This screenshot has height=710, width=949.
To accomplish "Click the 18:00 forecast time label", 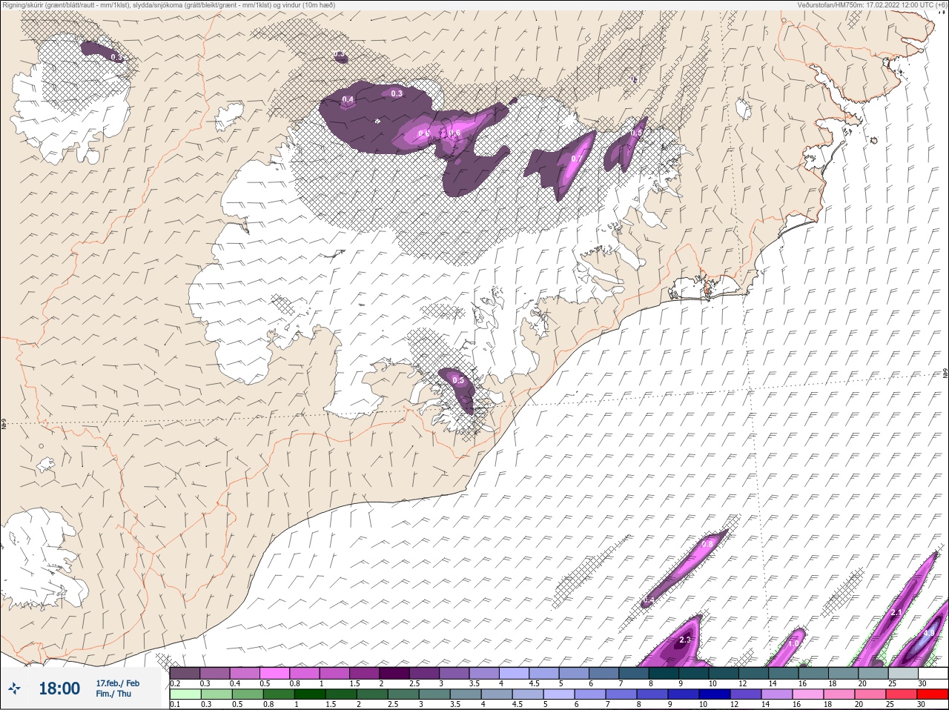I will (59, 688).
